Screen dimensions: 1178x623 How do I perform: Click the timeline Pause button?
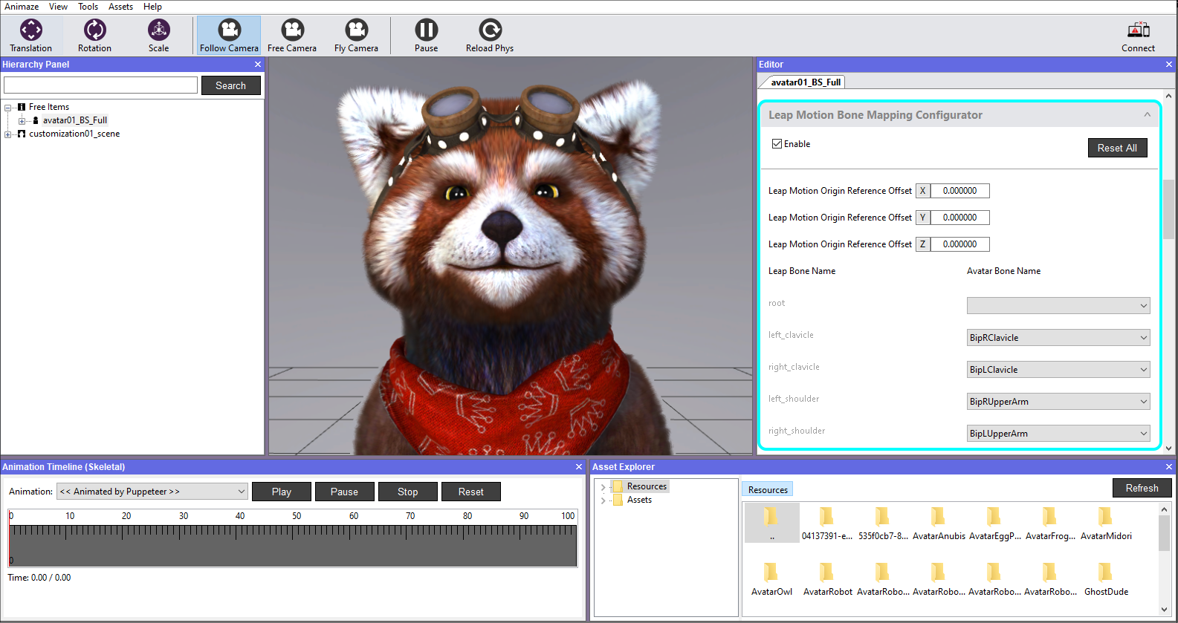tap(344, 492)
